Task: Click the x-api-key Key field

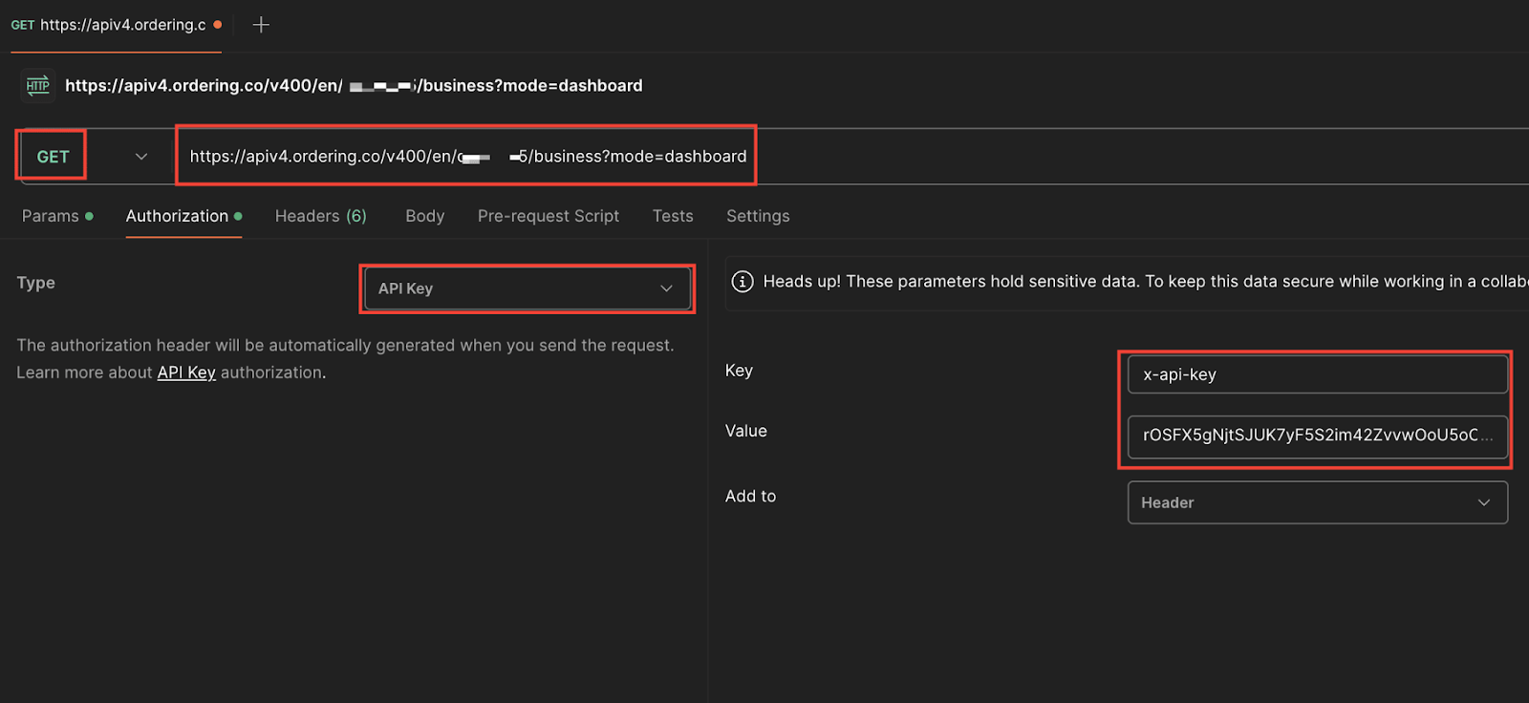Action: coord(1318,374)
